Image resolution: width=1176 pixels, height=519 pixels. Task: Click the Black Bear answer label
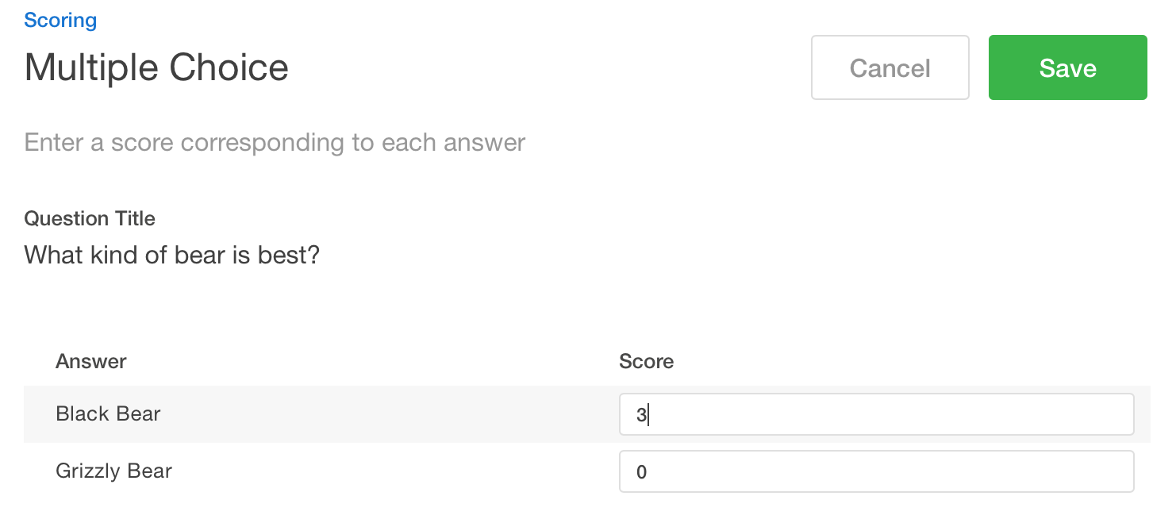(107, 413)
